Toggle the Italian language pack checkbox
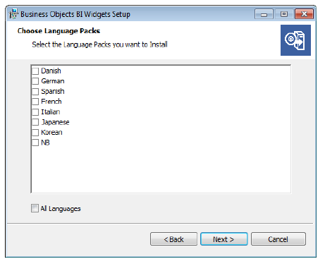The image size is (325, 259). [x=35, y=112]
